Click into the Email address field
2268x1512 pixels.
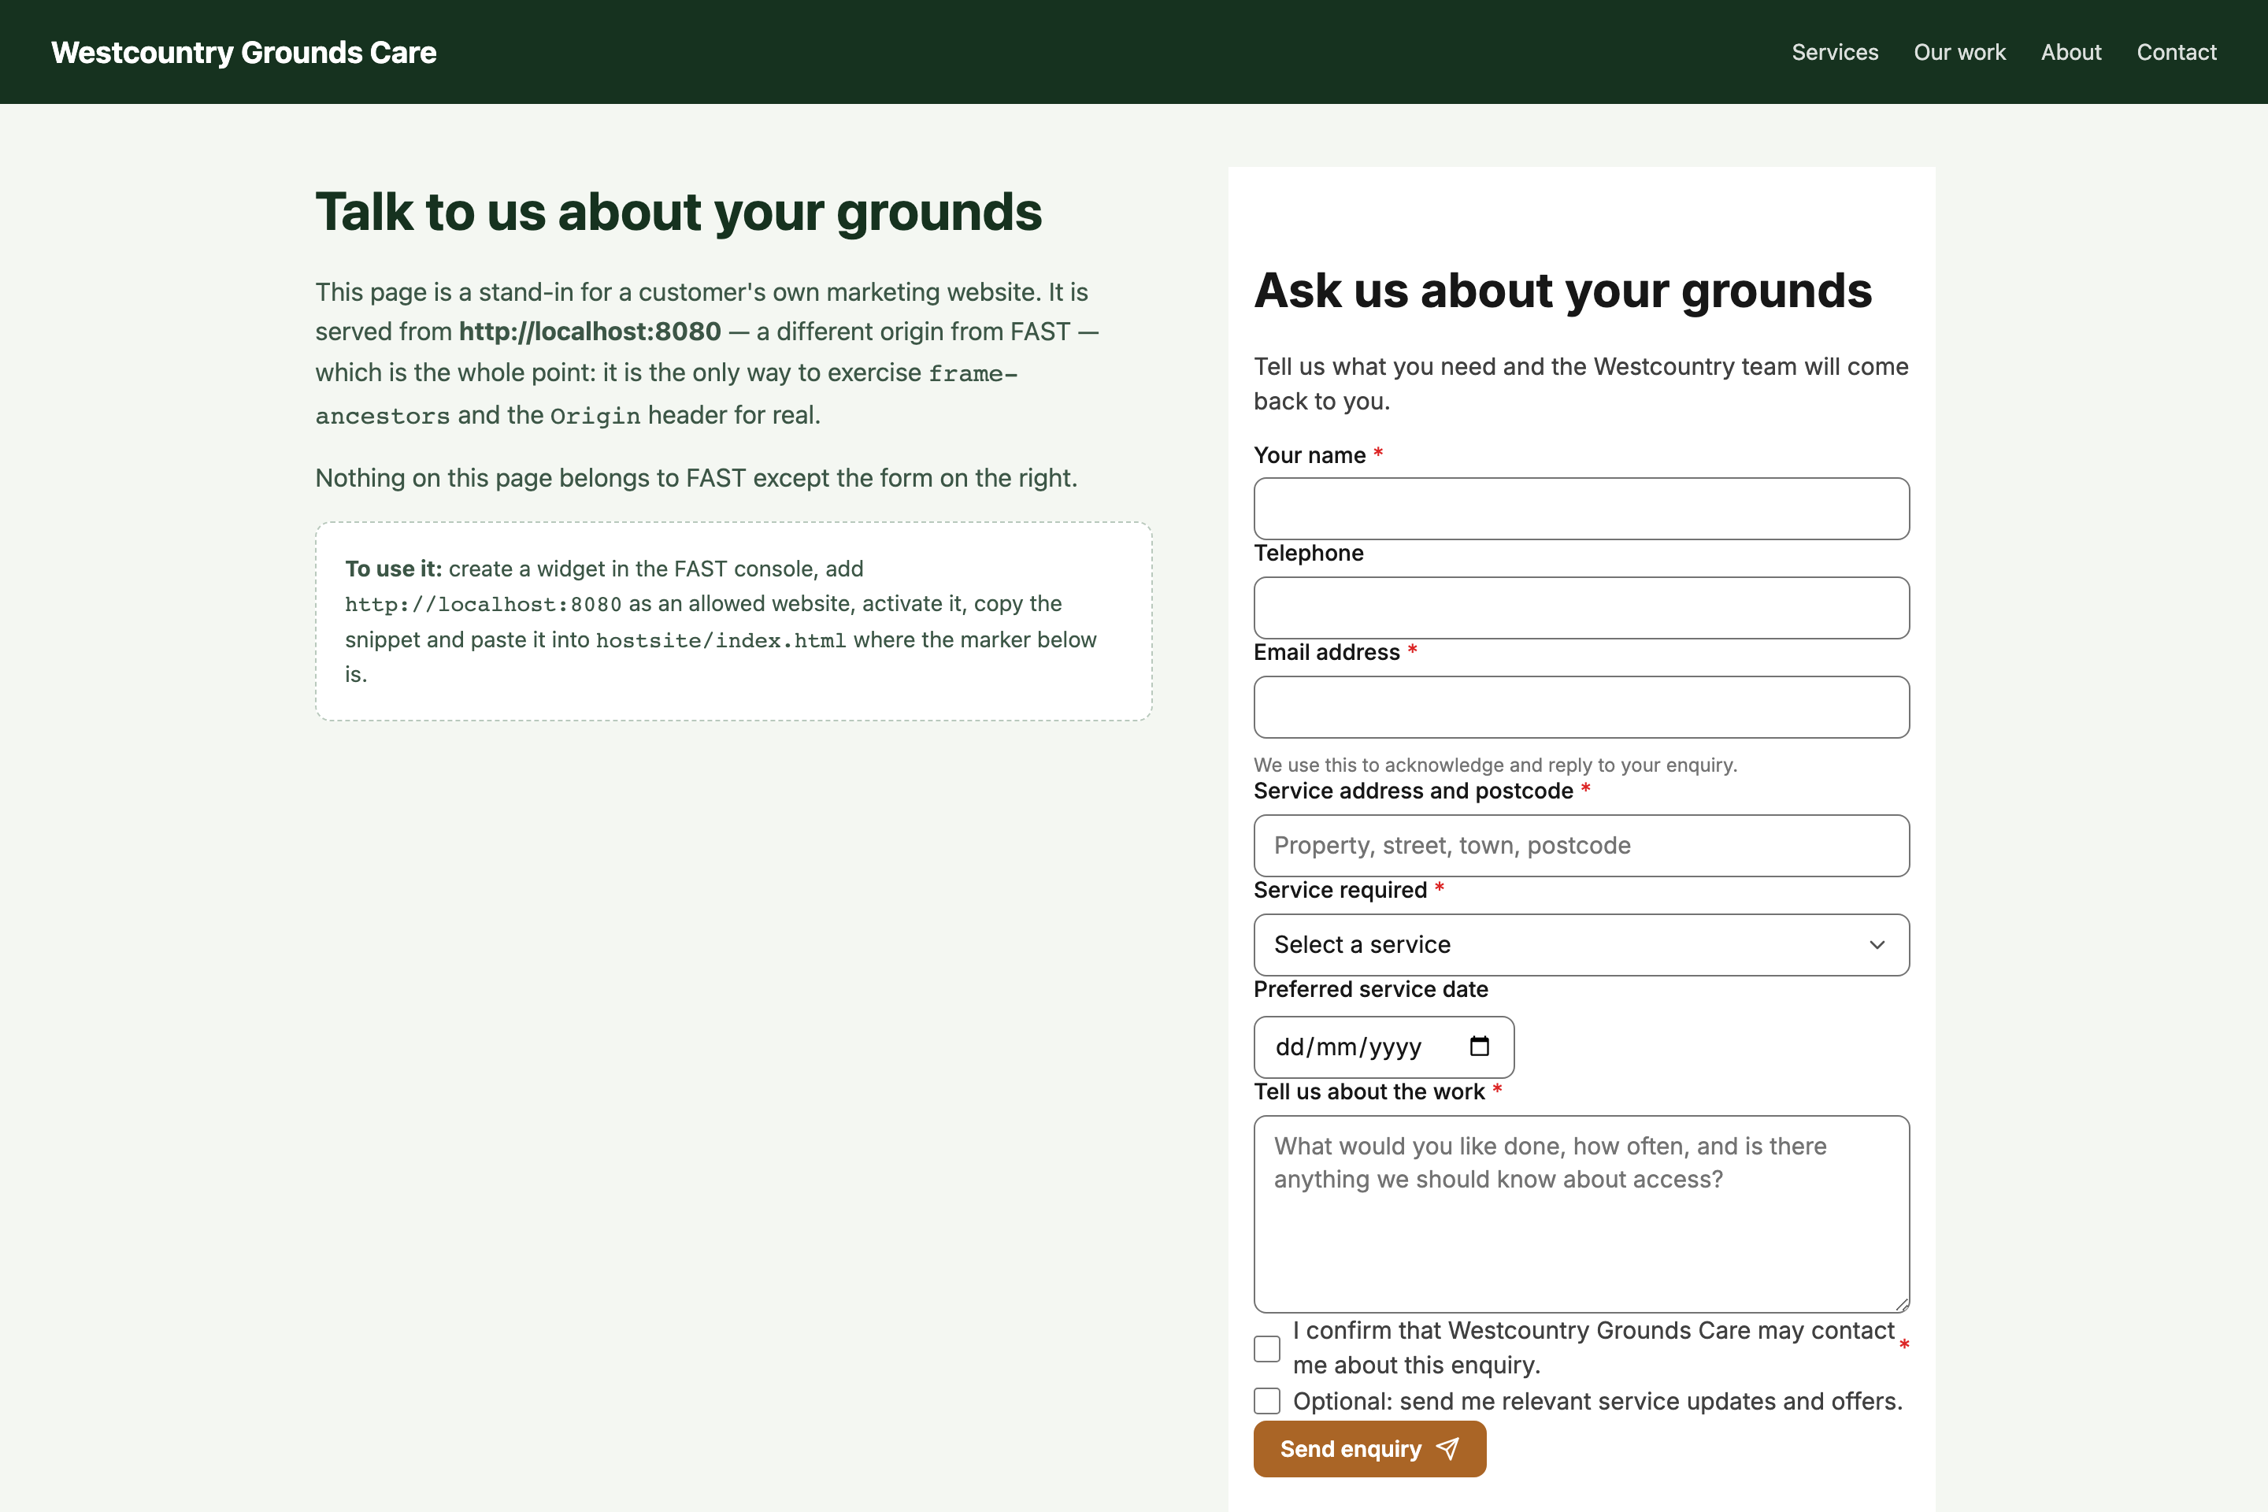coord(1581,708)
